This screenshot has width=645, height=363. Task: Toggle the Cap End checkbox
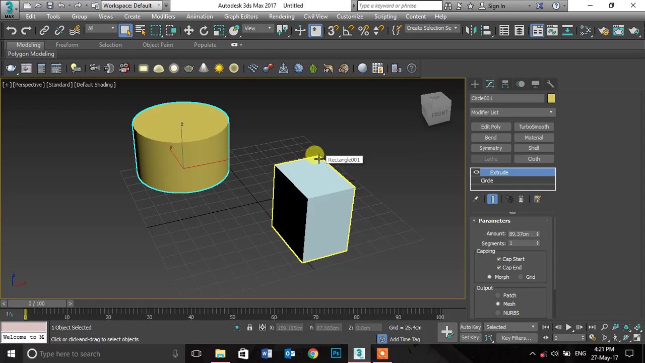[499, 268]
